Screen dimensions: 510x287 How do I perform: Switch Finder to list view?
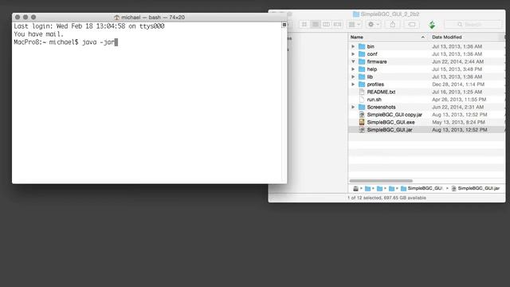316,25
